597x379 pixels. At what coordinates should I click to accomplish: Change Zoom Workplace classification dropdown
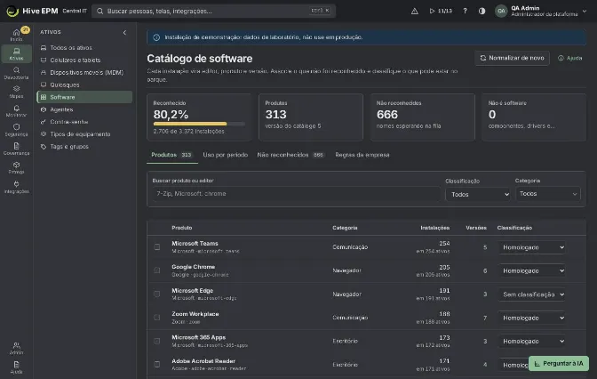(532, 318)
